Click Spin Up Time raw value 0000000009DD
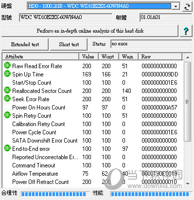Image resolution: width=194 pixels, height=200 pixels. coord(160,74)
